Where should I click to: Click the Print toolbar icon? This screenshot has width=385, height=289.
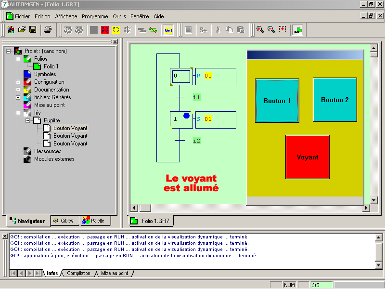coord(48,30)
